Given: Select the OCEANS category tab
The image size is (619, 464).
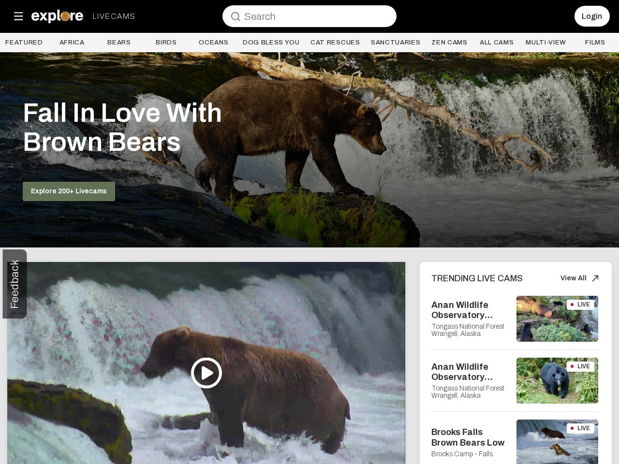Looking at the screenshot, I should click(213, 43).
